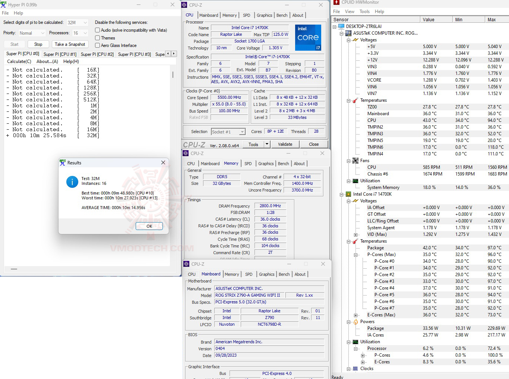The height and width of the screenshot is (379, 509).
Task: Click the right tab-scroll arrow in Hyper PI
Action: tap(174, 54)
